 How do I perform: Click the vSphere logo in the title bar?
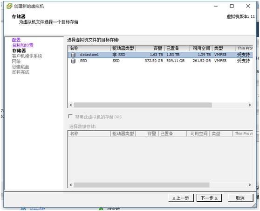pos(9,6)
